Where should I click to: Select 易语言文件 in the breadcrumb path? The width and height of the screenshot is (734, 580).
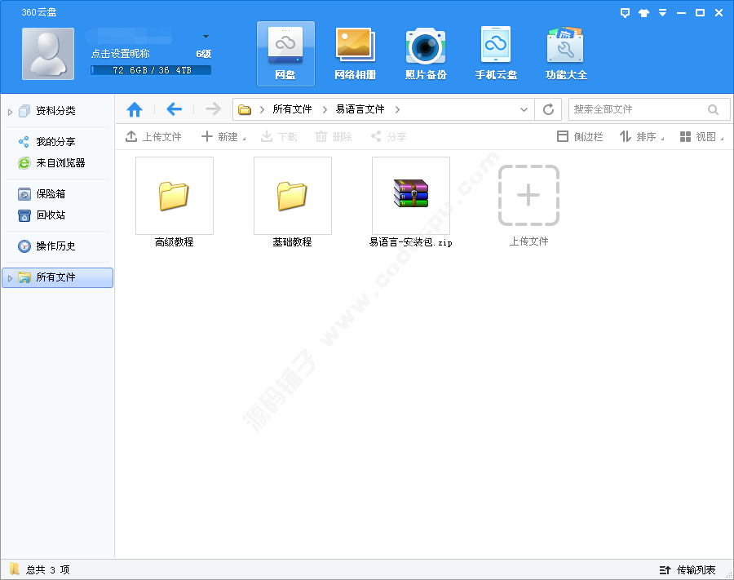coord(360,109)
